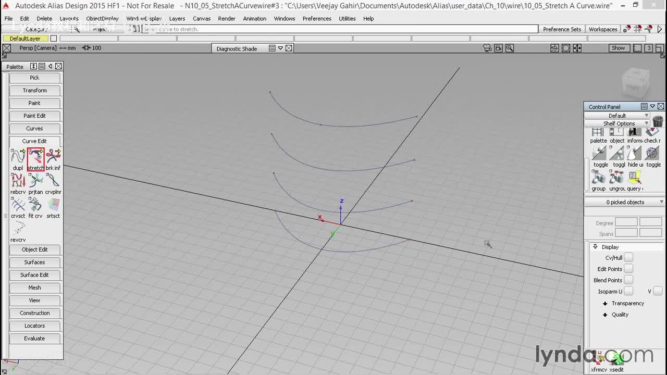Viewport: 667px width, 375px height.
Task: Toggle the Cv/Hull checkbox
Action: pos(628,257)
